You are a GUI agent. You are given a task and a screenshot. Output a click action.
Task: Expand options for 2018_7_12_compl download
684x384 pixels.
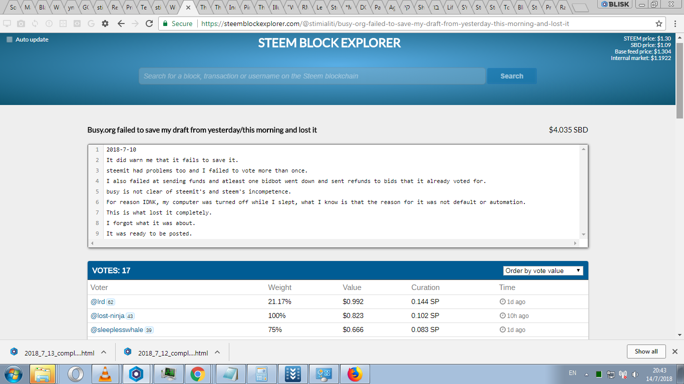[x=217, y=352]
